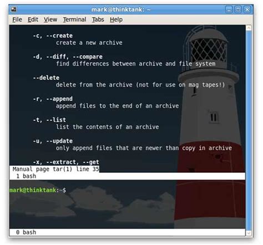Select the '0 bash' screen window bar
This screenshot has width=263, height=245.
tap(127, 232)
